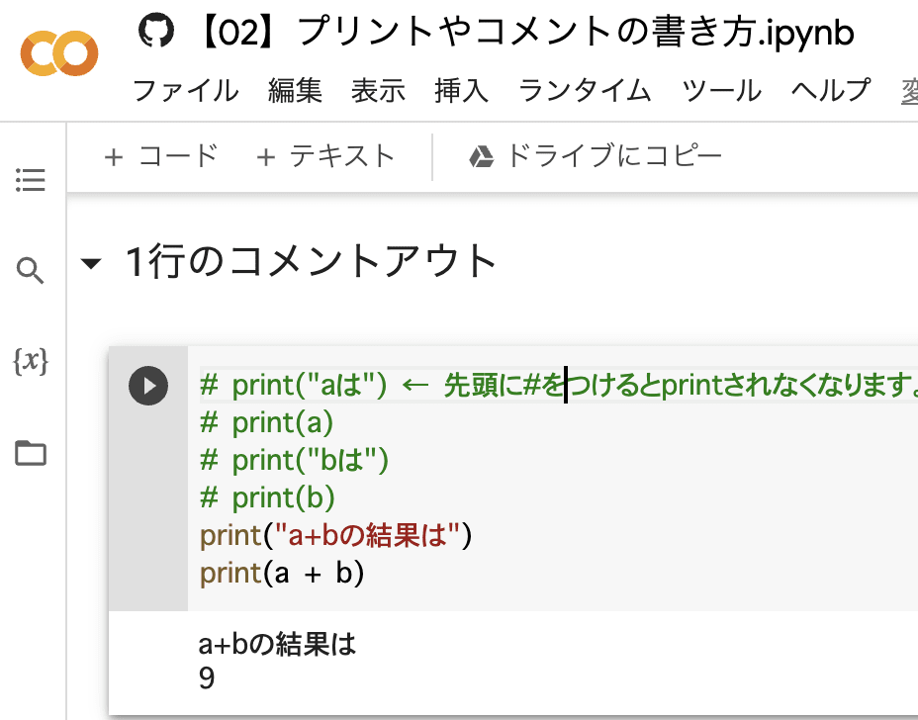The image size is (918, 720).
Task: Run the comment example code cell
Action: coord(148,386)
